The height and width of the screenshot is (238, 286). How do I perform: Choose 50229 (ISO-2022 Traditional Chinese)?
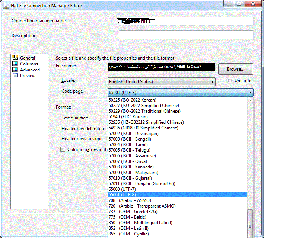[178, 111]
